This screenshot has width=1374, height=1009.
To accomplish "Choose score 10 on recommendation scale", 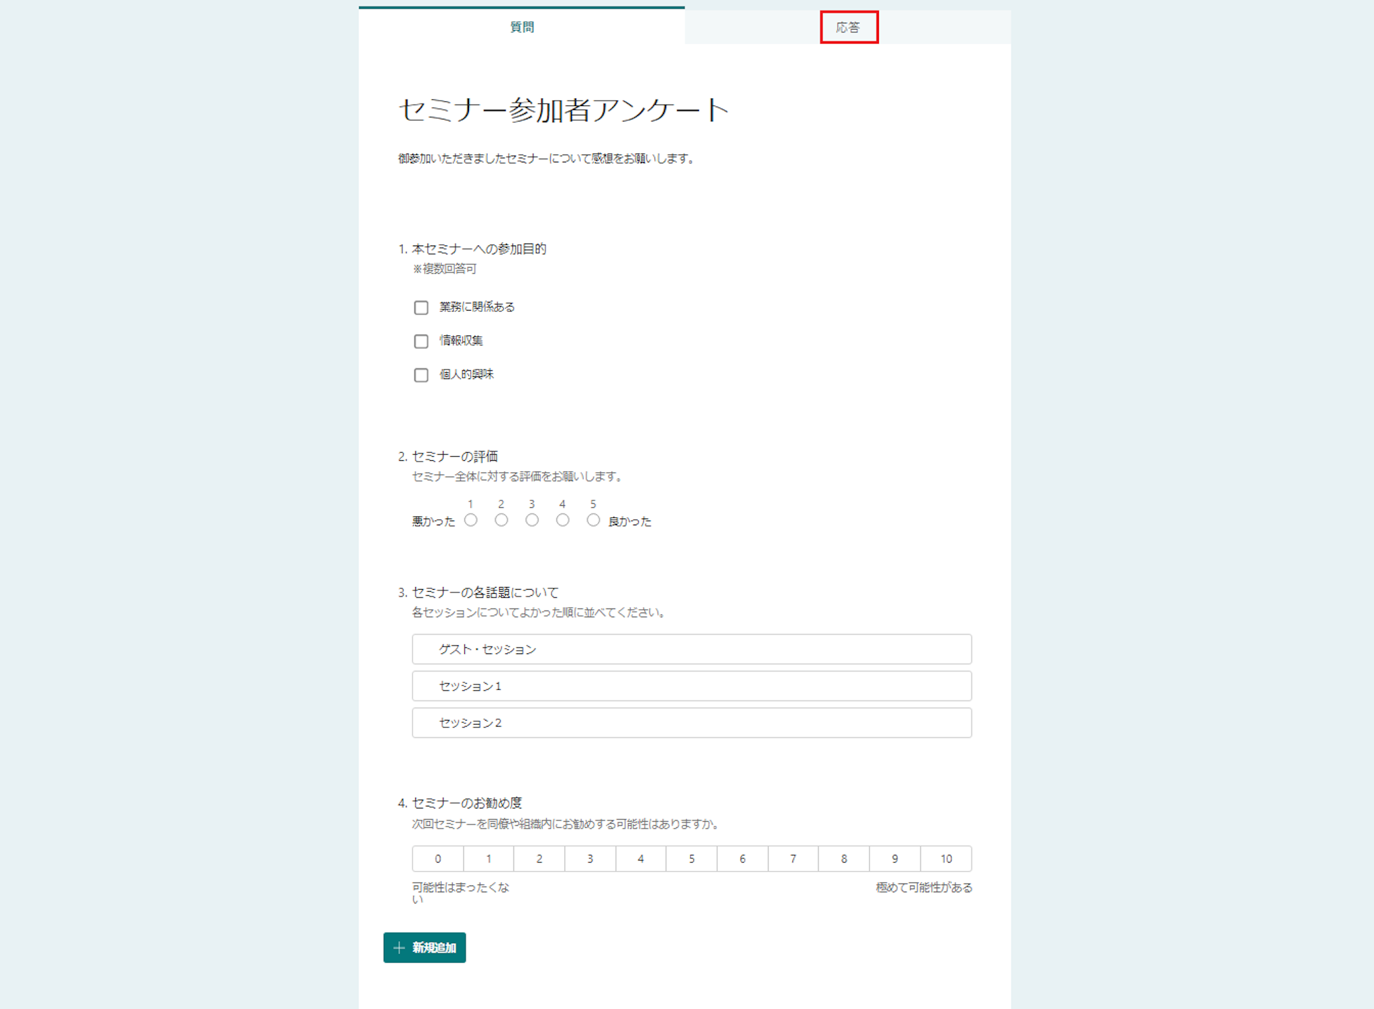I will (946, 858).
